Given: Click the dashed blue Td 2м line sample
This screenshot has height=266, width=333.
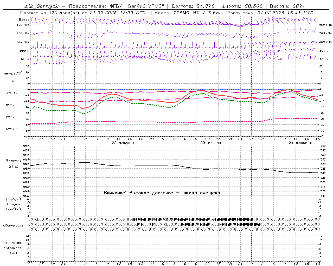Looking at the screenshot, I should 12,96.
